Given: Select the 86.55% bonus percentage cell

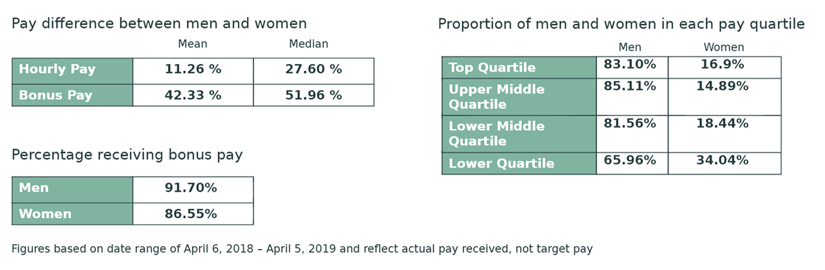Looking at the screenshot, I should coord(191,214).
